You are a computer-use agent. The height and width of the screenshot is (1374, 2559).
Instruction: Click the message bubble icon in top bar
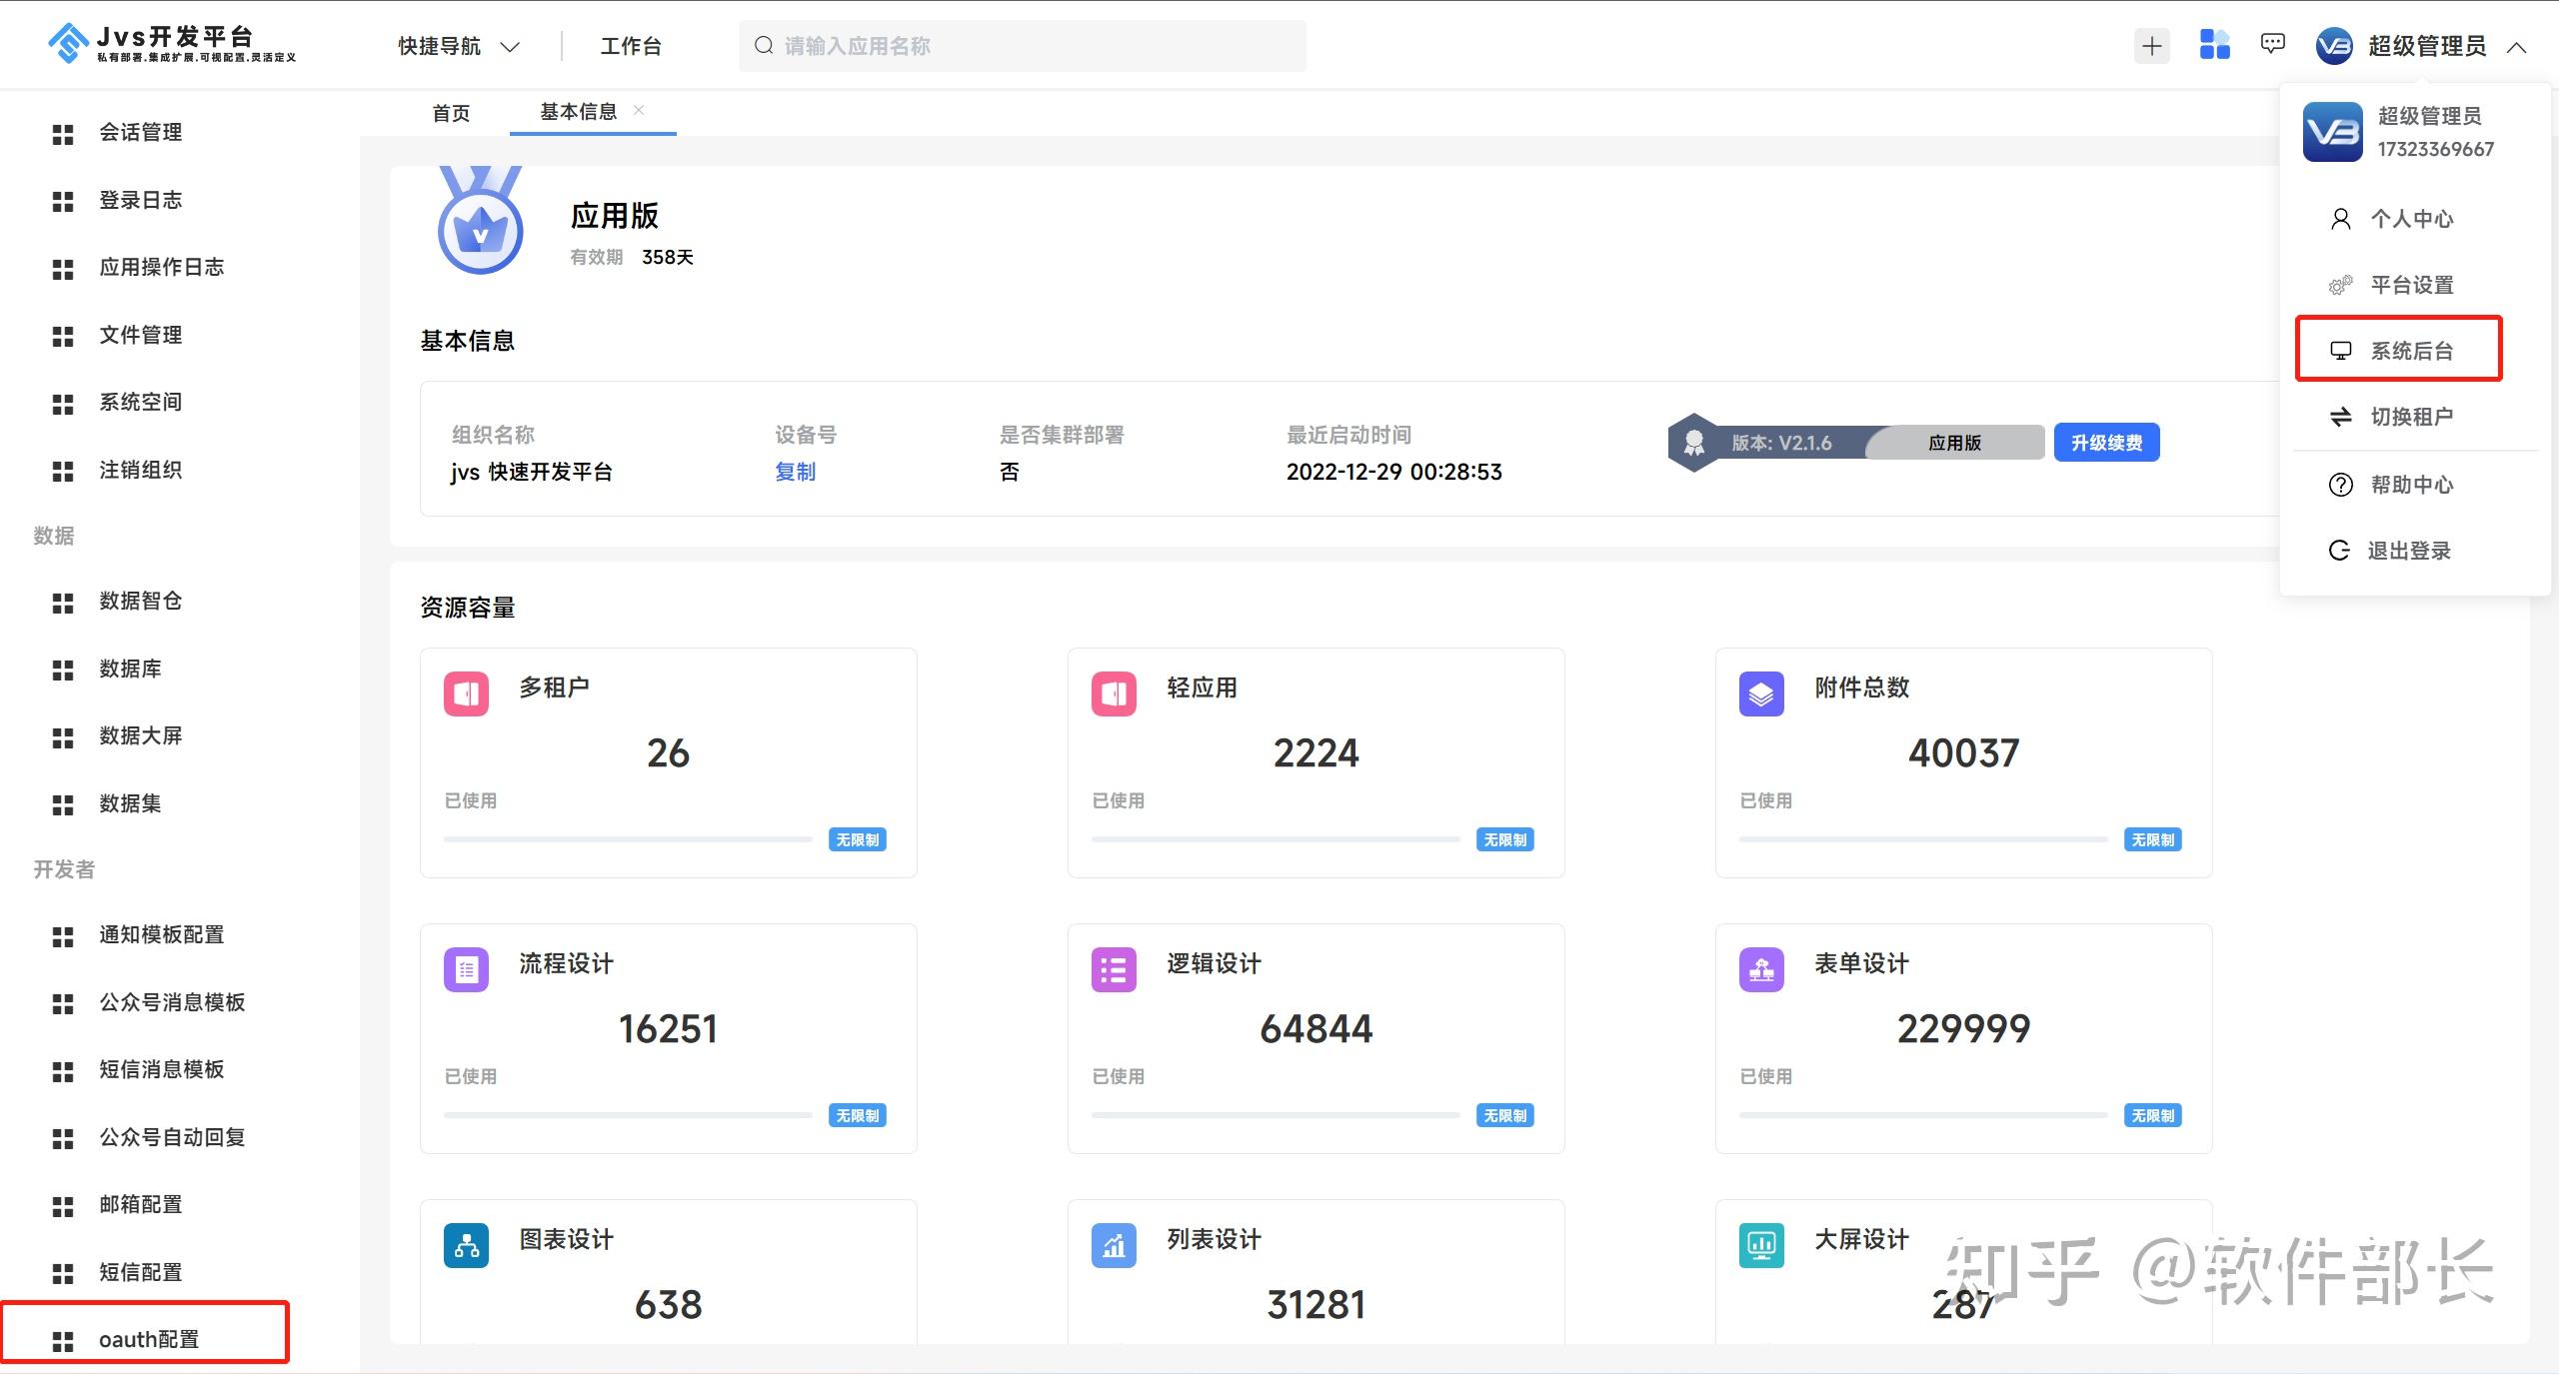point(2271,44)
